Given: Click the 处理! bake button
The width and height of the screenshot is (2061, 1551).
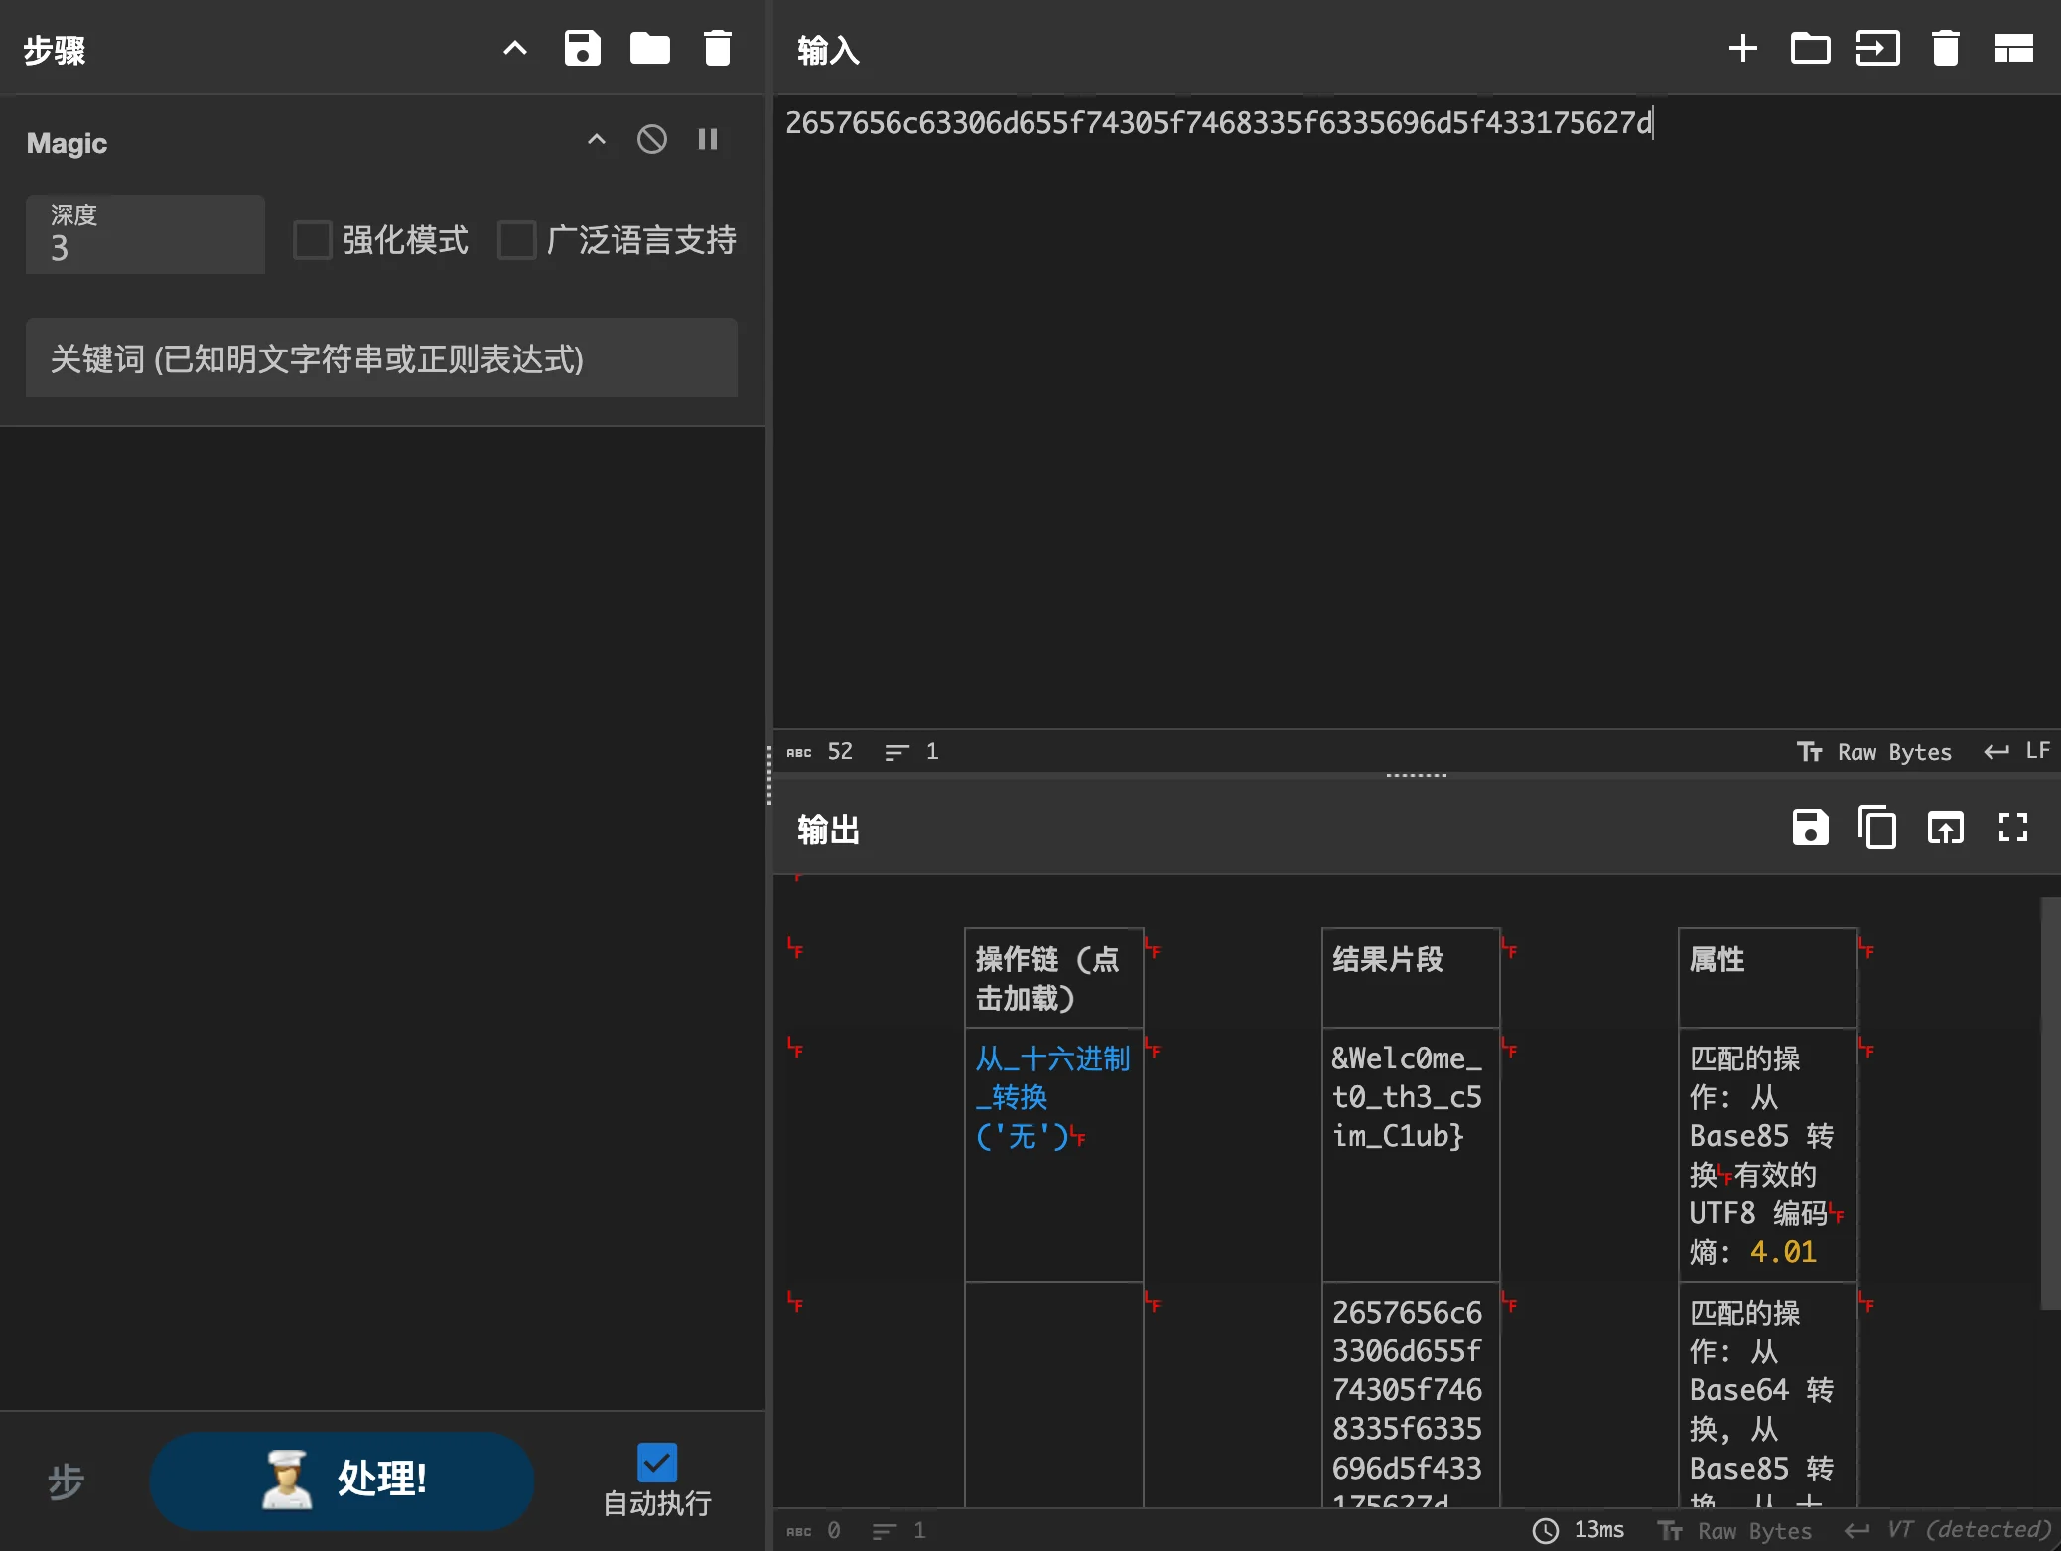Looking at the screenshot, I should coord(342,1480).
